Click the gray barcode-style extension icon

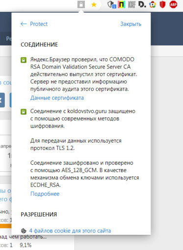pos(131,4)
